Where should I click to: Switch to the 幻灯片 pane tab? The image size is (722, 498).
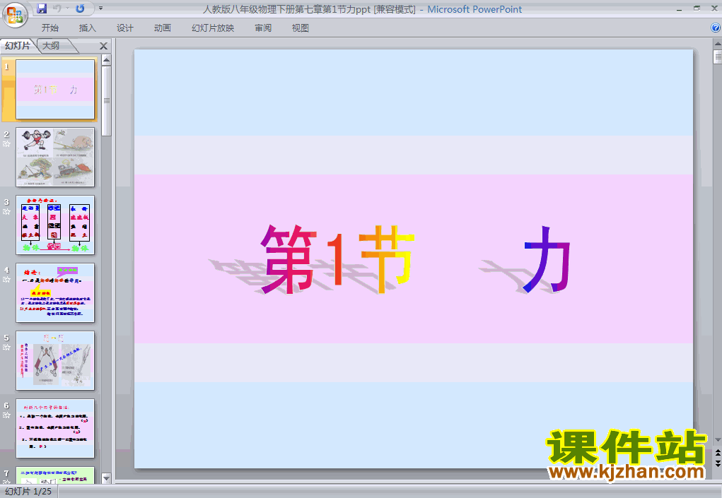point(18,45)
